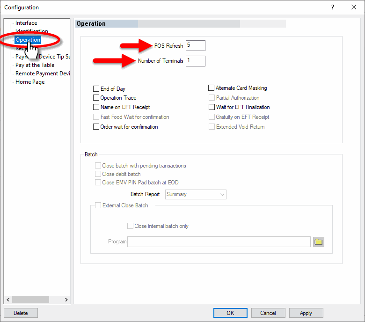The height and width of the screenshot is (322, 365).
Task: Click the Cancel button
Action: pos(268,313)
